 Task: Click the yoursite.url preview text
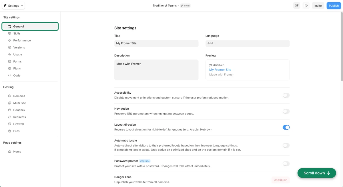(217, 65)
